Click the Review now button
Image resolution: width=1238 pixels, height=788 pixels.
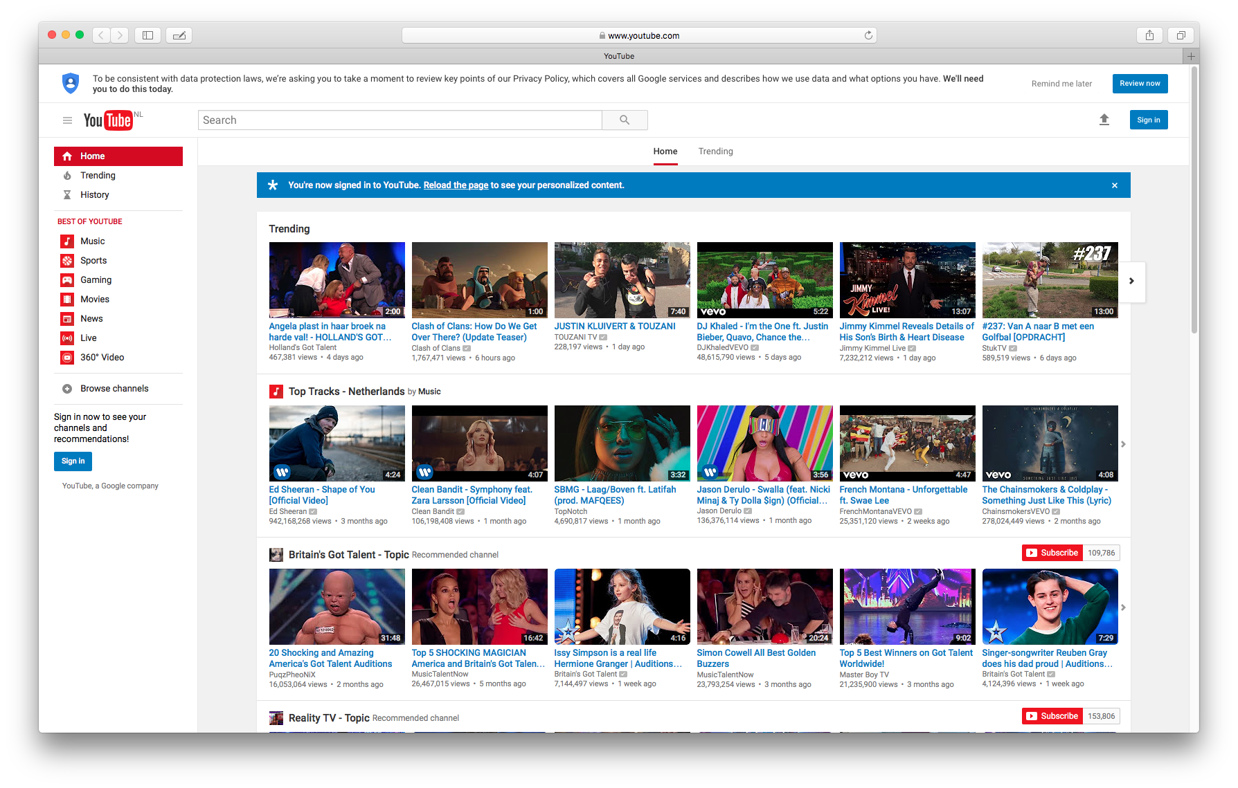click(1140, 84)
